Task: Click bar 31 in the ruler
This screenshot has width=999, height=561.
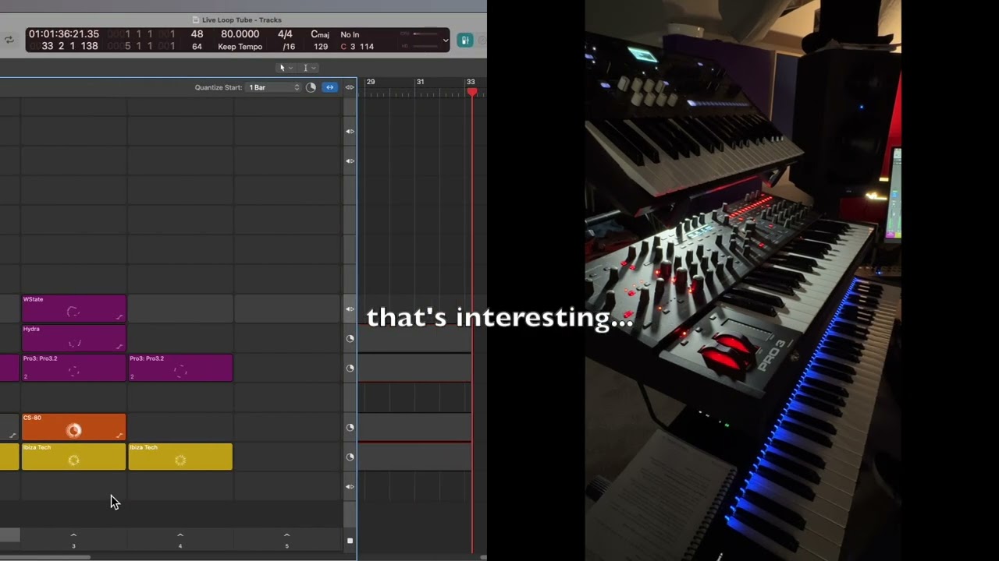Action: point(420,82)
